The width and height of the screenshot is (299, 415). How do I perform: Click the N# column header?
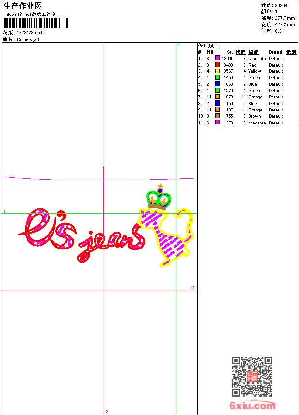pyautogui.click(x=210, y=52)
